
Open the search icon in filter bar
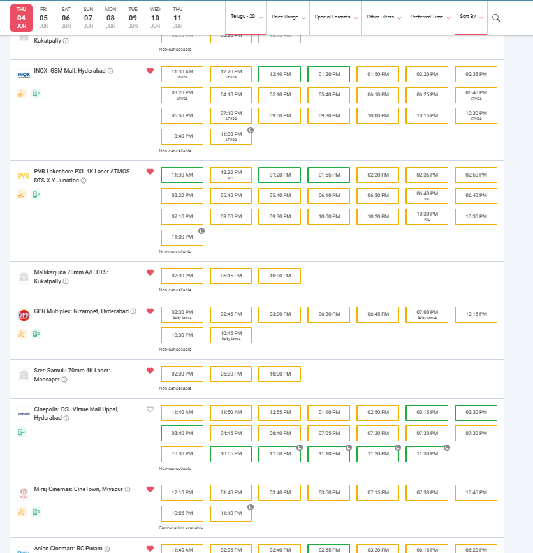495,18
